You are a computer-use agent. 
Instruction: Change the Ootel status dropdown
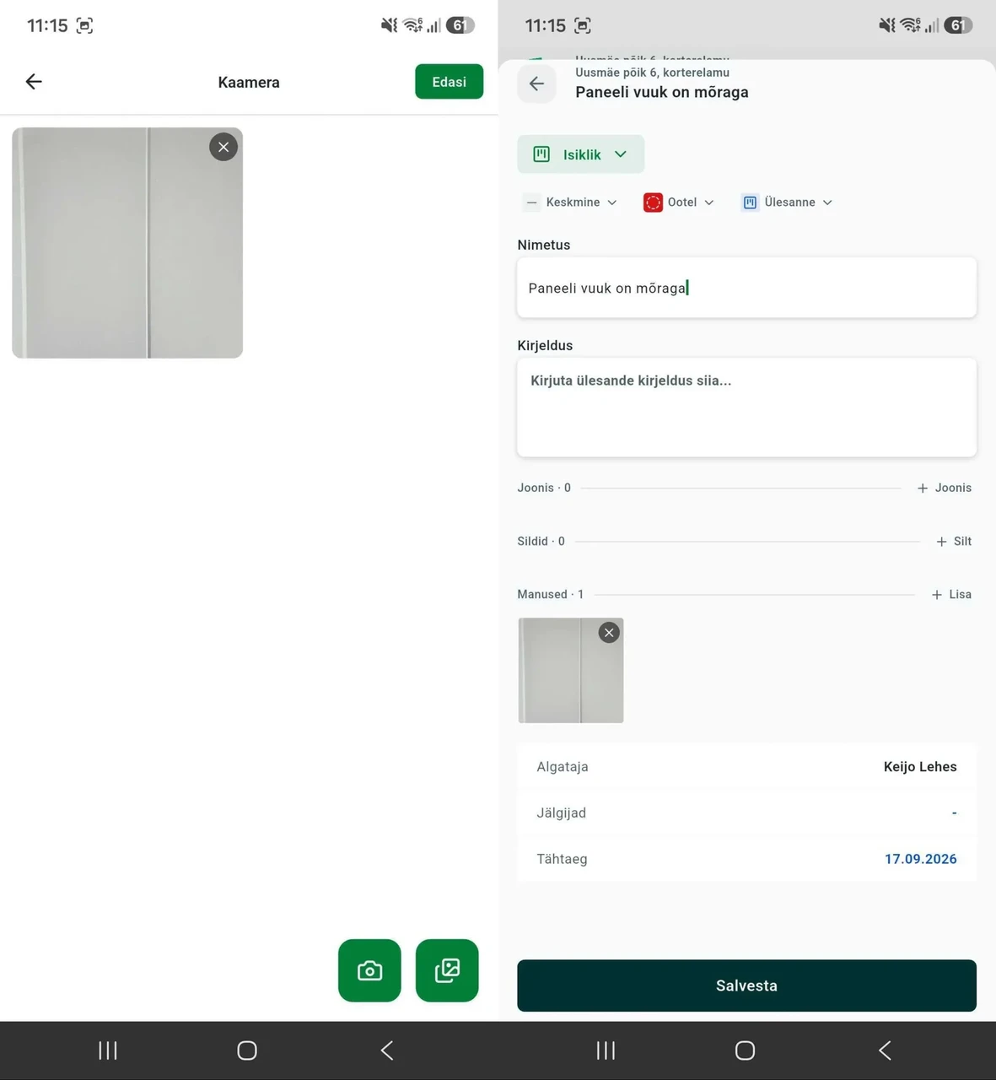pyautogui.click(x=679, y=202)
